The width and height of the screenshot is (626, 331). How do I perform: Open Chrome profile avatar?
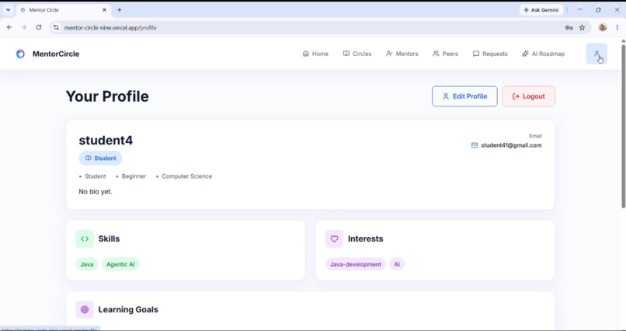point(603,27)
